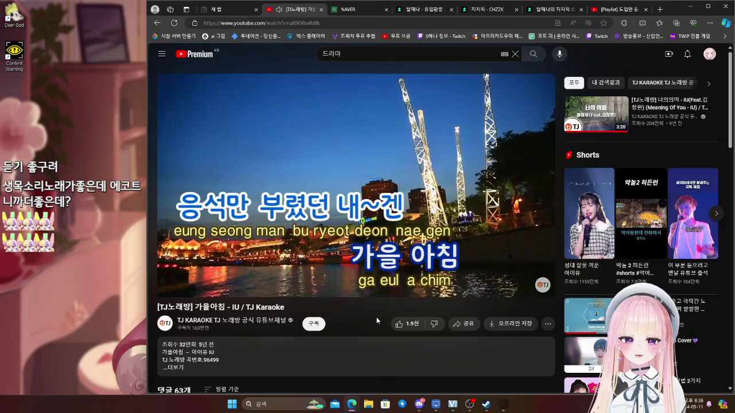This screenshot has height=413, width=735.
Task: Open Microsoft Edge from the taskbar
Action: coord(351,404)
